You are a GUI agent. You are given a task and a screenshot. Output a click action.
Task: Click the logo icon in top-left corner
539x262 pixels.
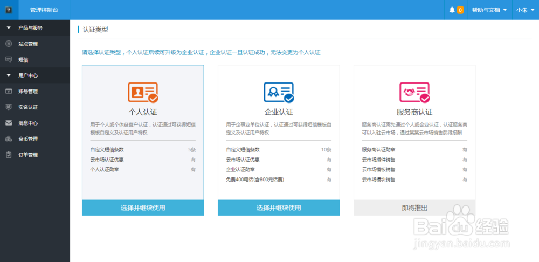(9, 10)
